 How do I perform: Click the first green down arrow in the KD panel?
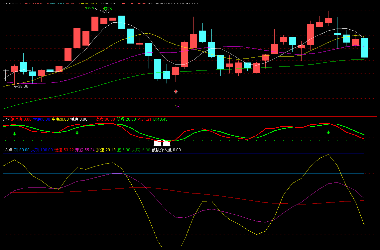[x=14, y=134]
